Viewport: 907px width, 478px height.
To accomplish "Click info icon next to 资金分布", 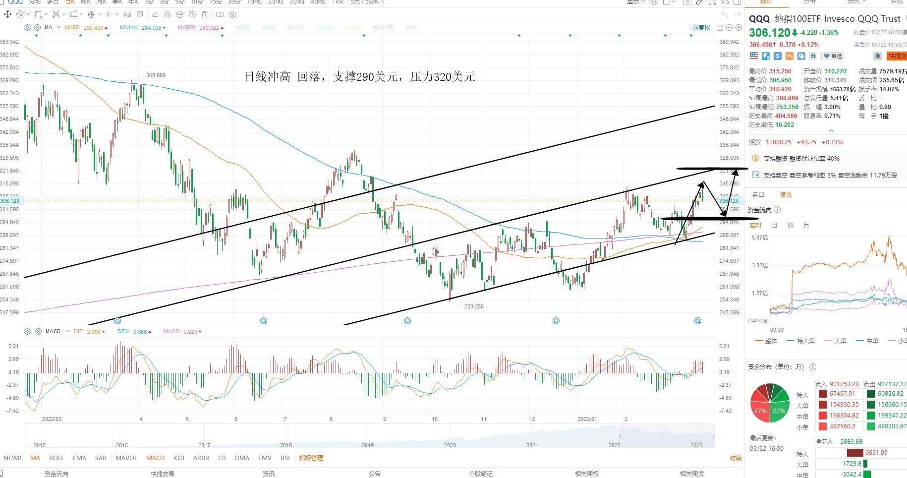I will [x=813, y=367].
